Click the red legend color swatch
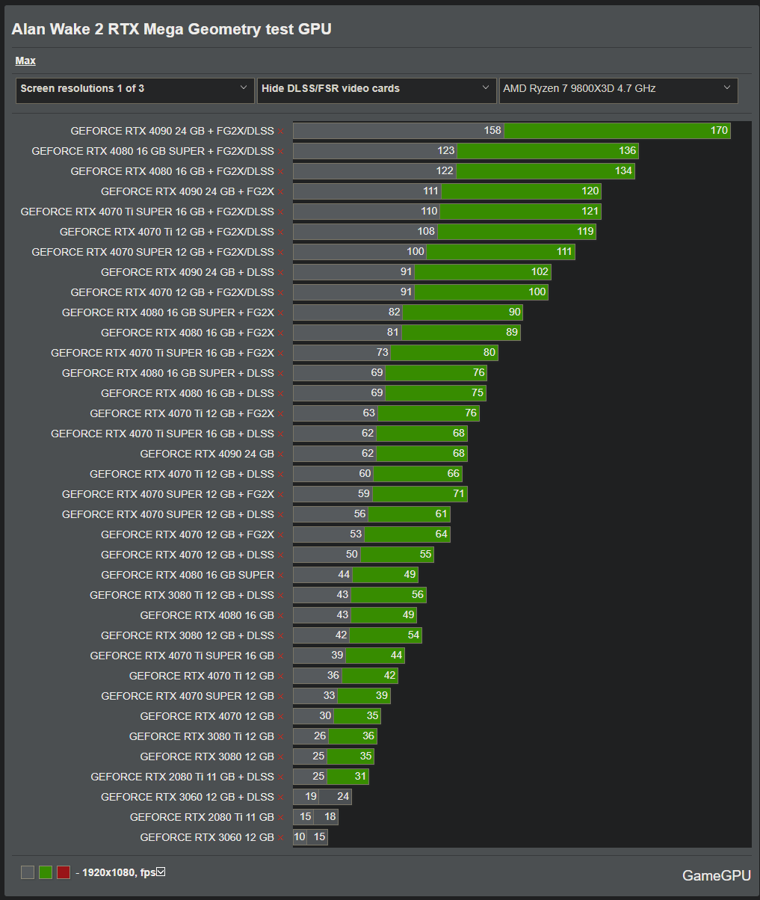Image resolution: width=760 pixels, height=900 pixels. point(64,872)
